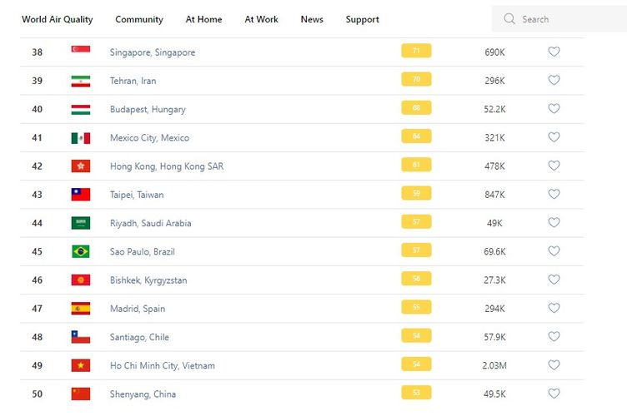Open the World Air Quality menu
The width and height of the screenshot is (627, 416).
tap(58, 19)
